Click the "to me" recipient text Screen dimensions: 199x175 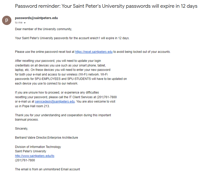point(19,23)
